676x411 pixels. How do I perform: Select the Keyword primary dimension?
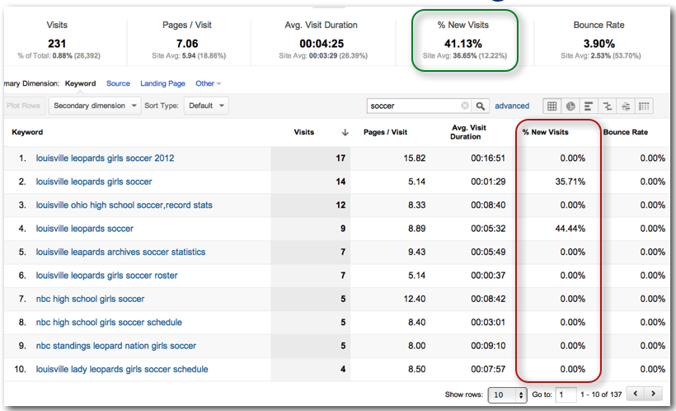[x=80, y=83]
